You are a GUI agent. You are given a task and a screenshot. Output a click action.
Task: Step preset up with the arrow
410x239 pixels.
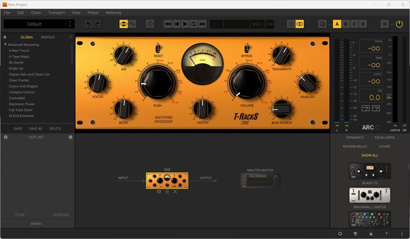point(70,22)
